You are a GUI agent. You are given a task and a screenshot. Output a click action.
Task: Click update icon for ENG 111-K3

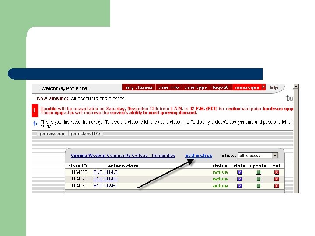point(259,172)
